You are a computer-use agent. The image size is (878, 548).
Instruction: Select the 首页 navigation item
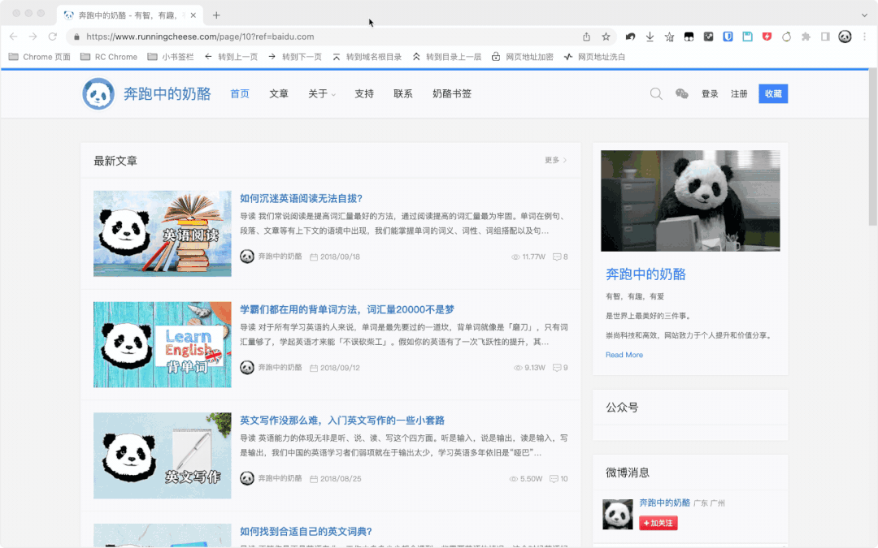tap(240, 93)
